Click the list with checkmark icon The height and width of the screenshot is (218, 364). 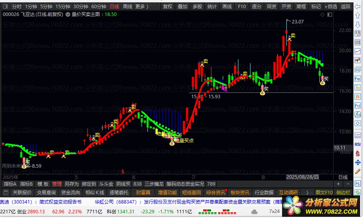point(357,34)
